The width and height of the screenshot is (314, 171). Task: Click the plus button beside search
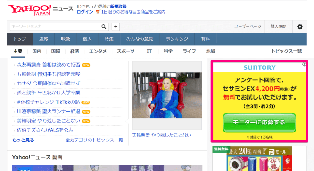116,27
